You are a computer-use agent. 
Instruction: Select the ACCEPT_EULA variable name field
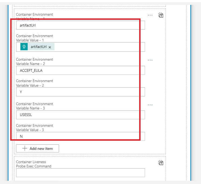point(80,70)
